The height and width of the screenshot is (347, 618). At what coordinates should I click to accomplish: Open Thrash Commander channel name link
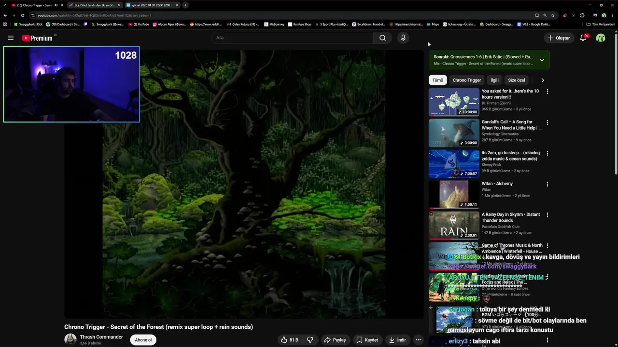pyautogui.click(x=101, y=337)
